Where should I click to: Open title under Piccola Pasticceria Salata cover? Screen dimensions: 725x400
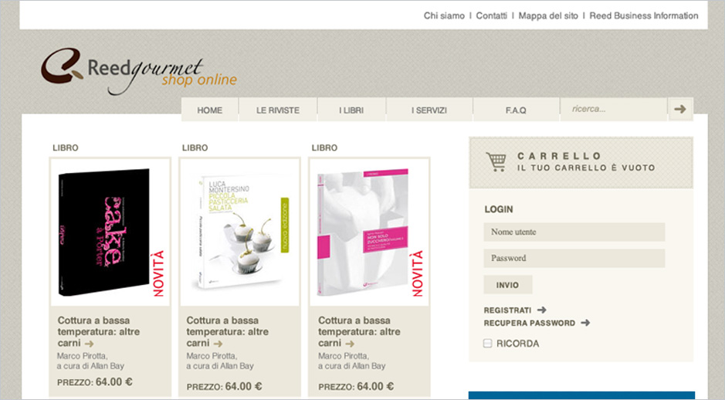pyautogui.click(x=228, y=331)
